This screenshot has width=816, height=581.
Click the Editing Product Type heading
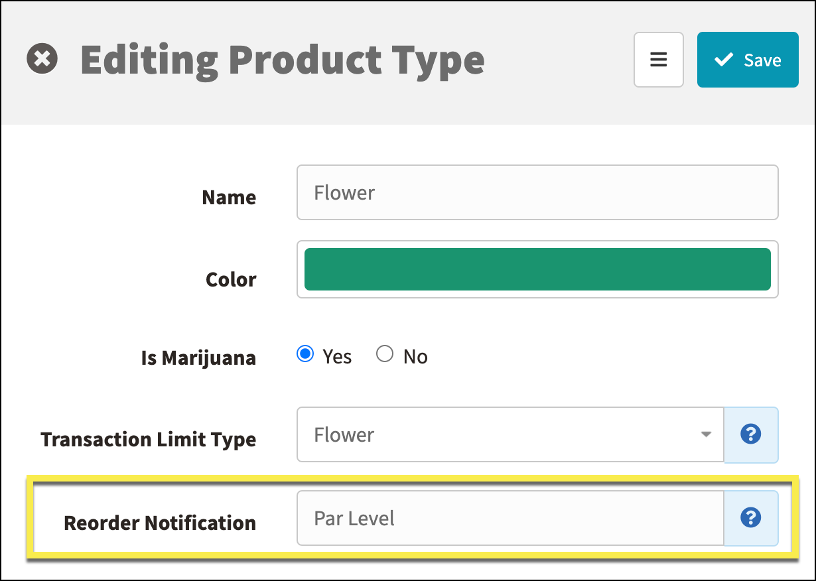283,60
